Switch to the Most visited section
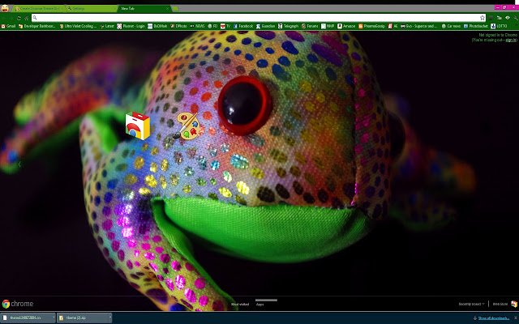The width and height of the screenshot is (519, 324). [240, 305]
